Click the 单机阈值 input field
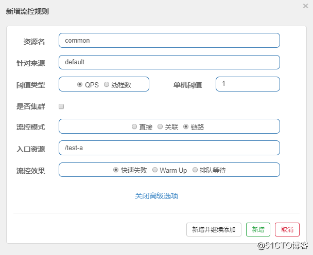 tap(248, 84)
